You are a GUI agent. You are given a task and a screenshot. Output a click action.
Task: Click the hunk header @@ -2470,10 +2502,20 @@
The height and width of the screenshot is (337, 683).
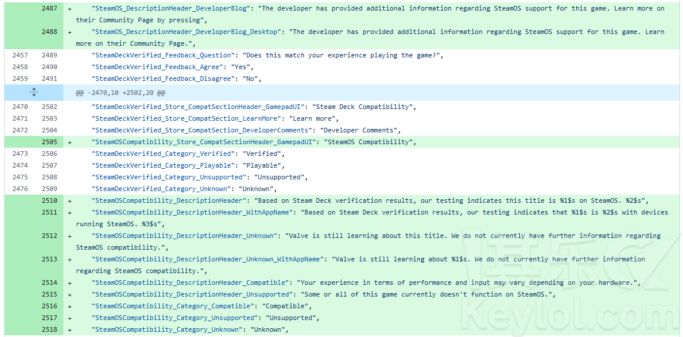[120, 93]
